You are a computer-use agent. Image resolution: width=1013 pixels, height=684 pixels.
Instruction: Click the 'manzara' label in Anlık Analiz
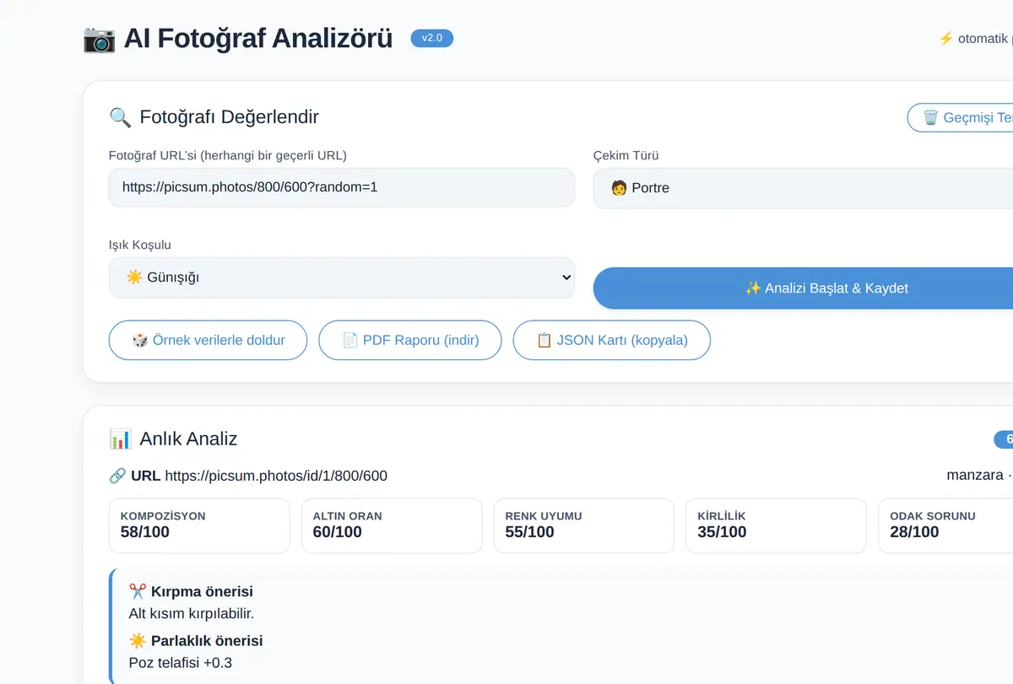(975, 475)
